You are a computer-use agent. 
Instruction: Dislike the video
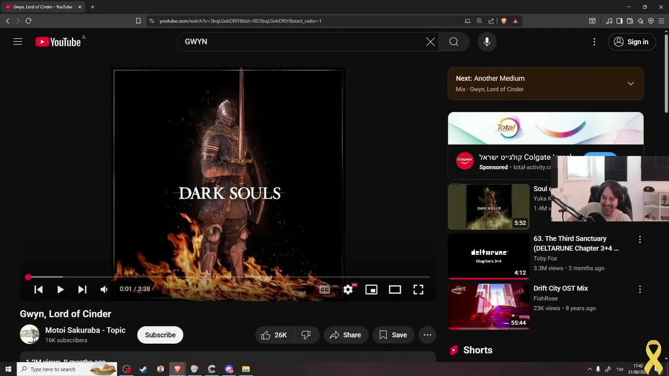[306, 335]
